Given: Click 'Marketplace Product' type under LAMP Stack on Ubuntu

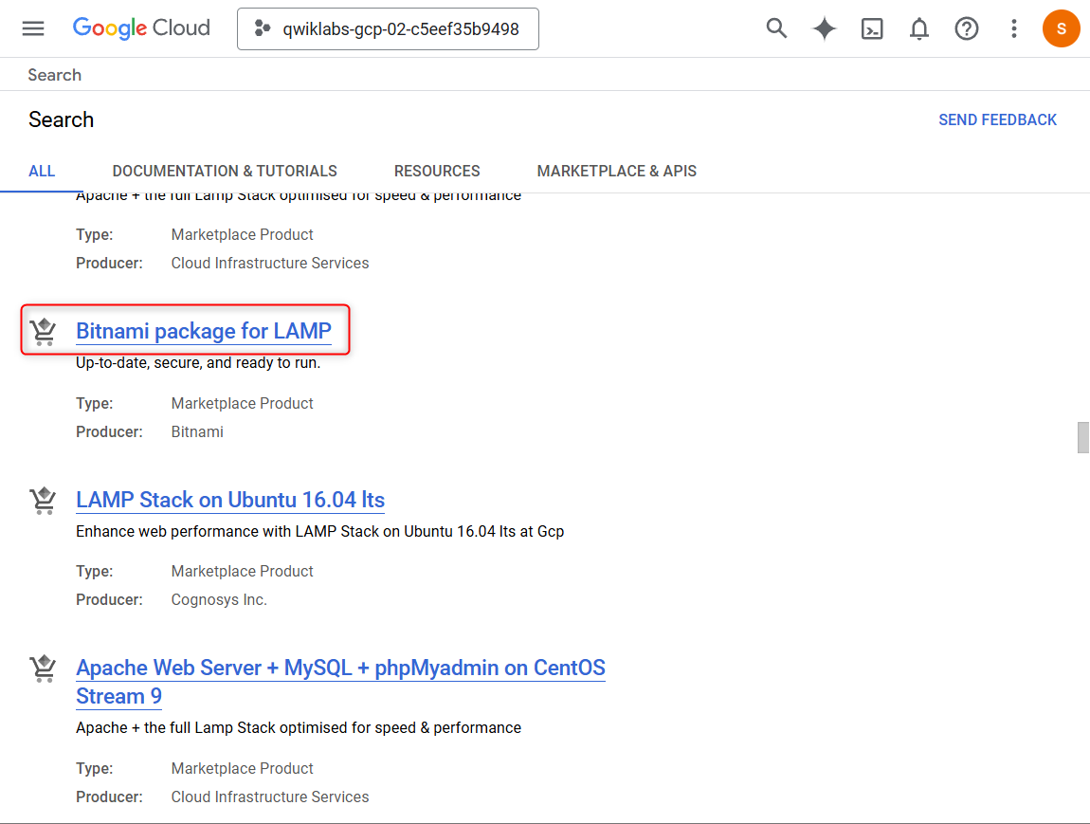Looking at the screenshot, I should tap(242, 571).
